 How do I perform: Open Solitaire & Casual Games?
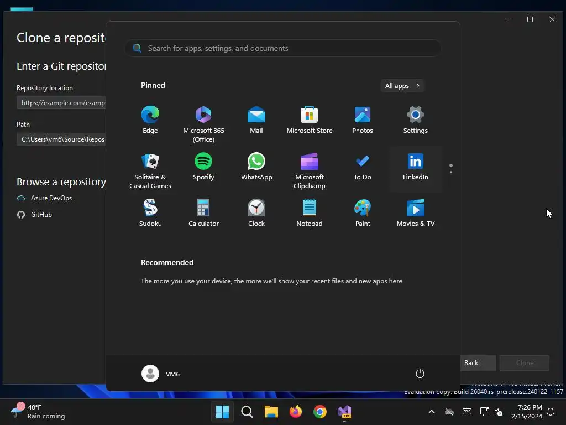pyautogui.click(x=150, y=170)
